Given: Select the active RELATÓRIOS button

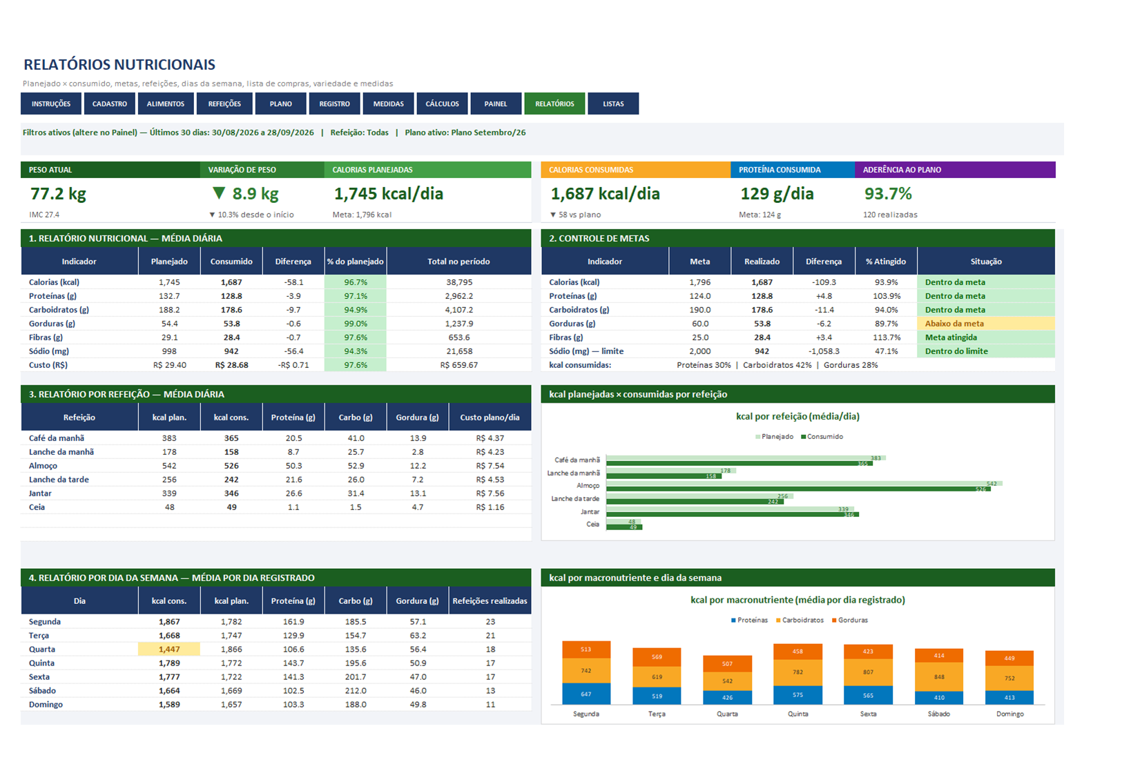Looking at the screenshot, I should pos(554,104).
